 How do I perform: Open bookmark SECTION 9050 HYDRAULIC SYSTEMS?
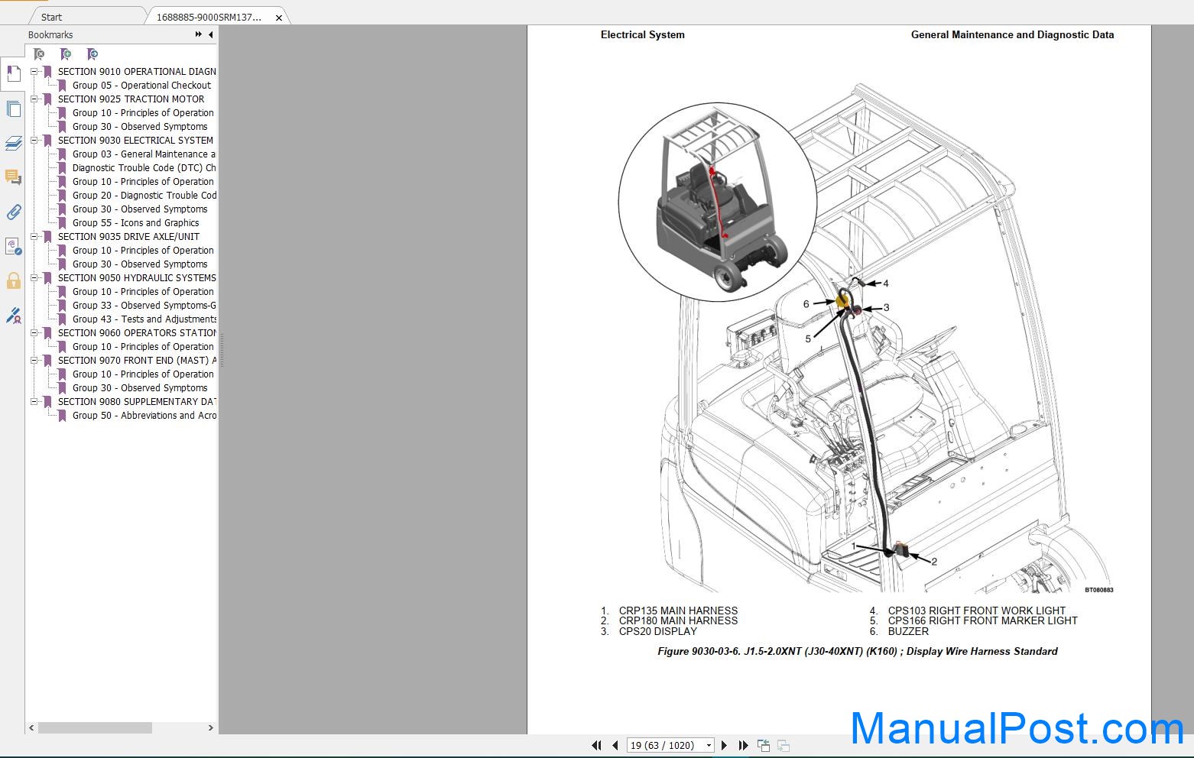point(137,278)
